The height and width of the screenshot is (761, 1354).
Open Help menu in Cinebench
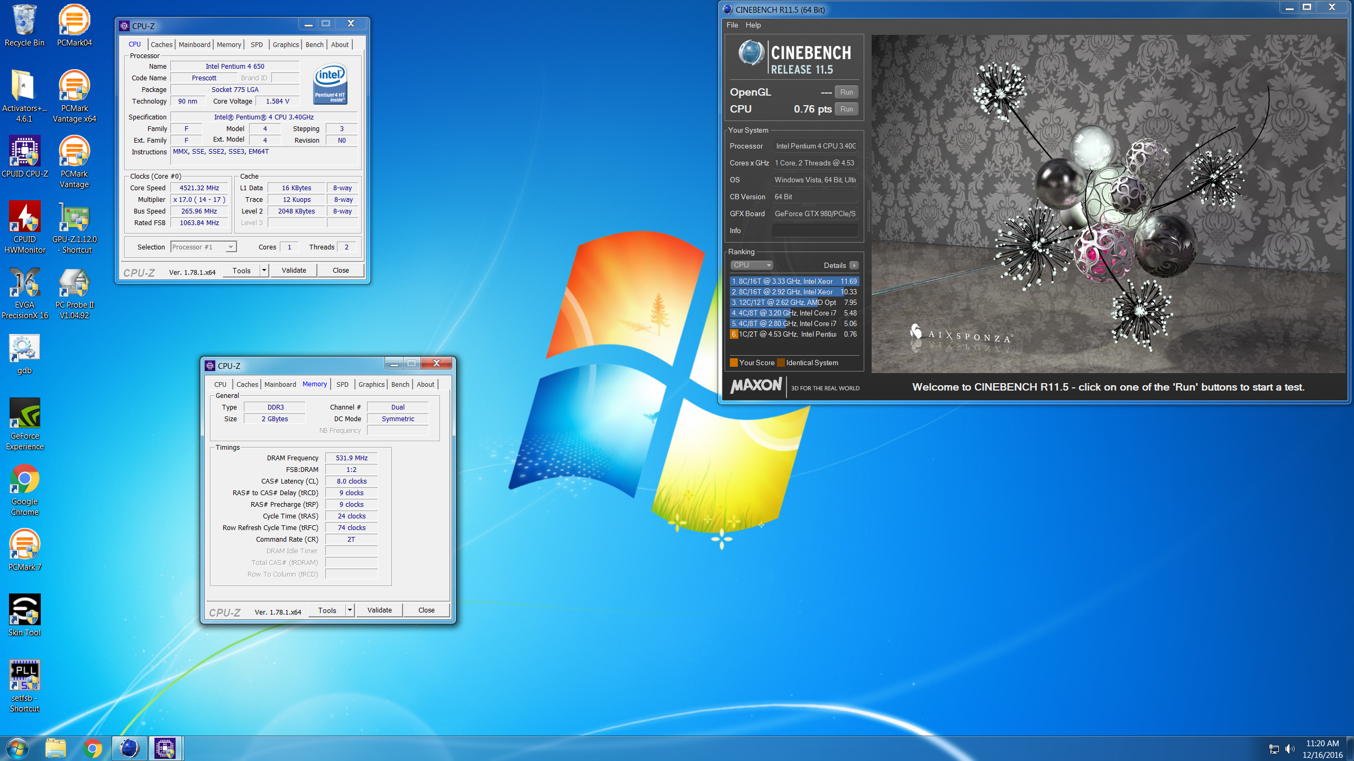[x=753, y=25]
